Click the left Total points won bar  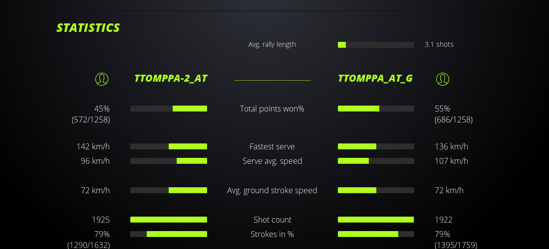click(x=169, y=109)
